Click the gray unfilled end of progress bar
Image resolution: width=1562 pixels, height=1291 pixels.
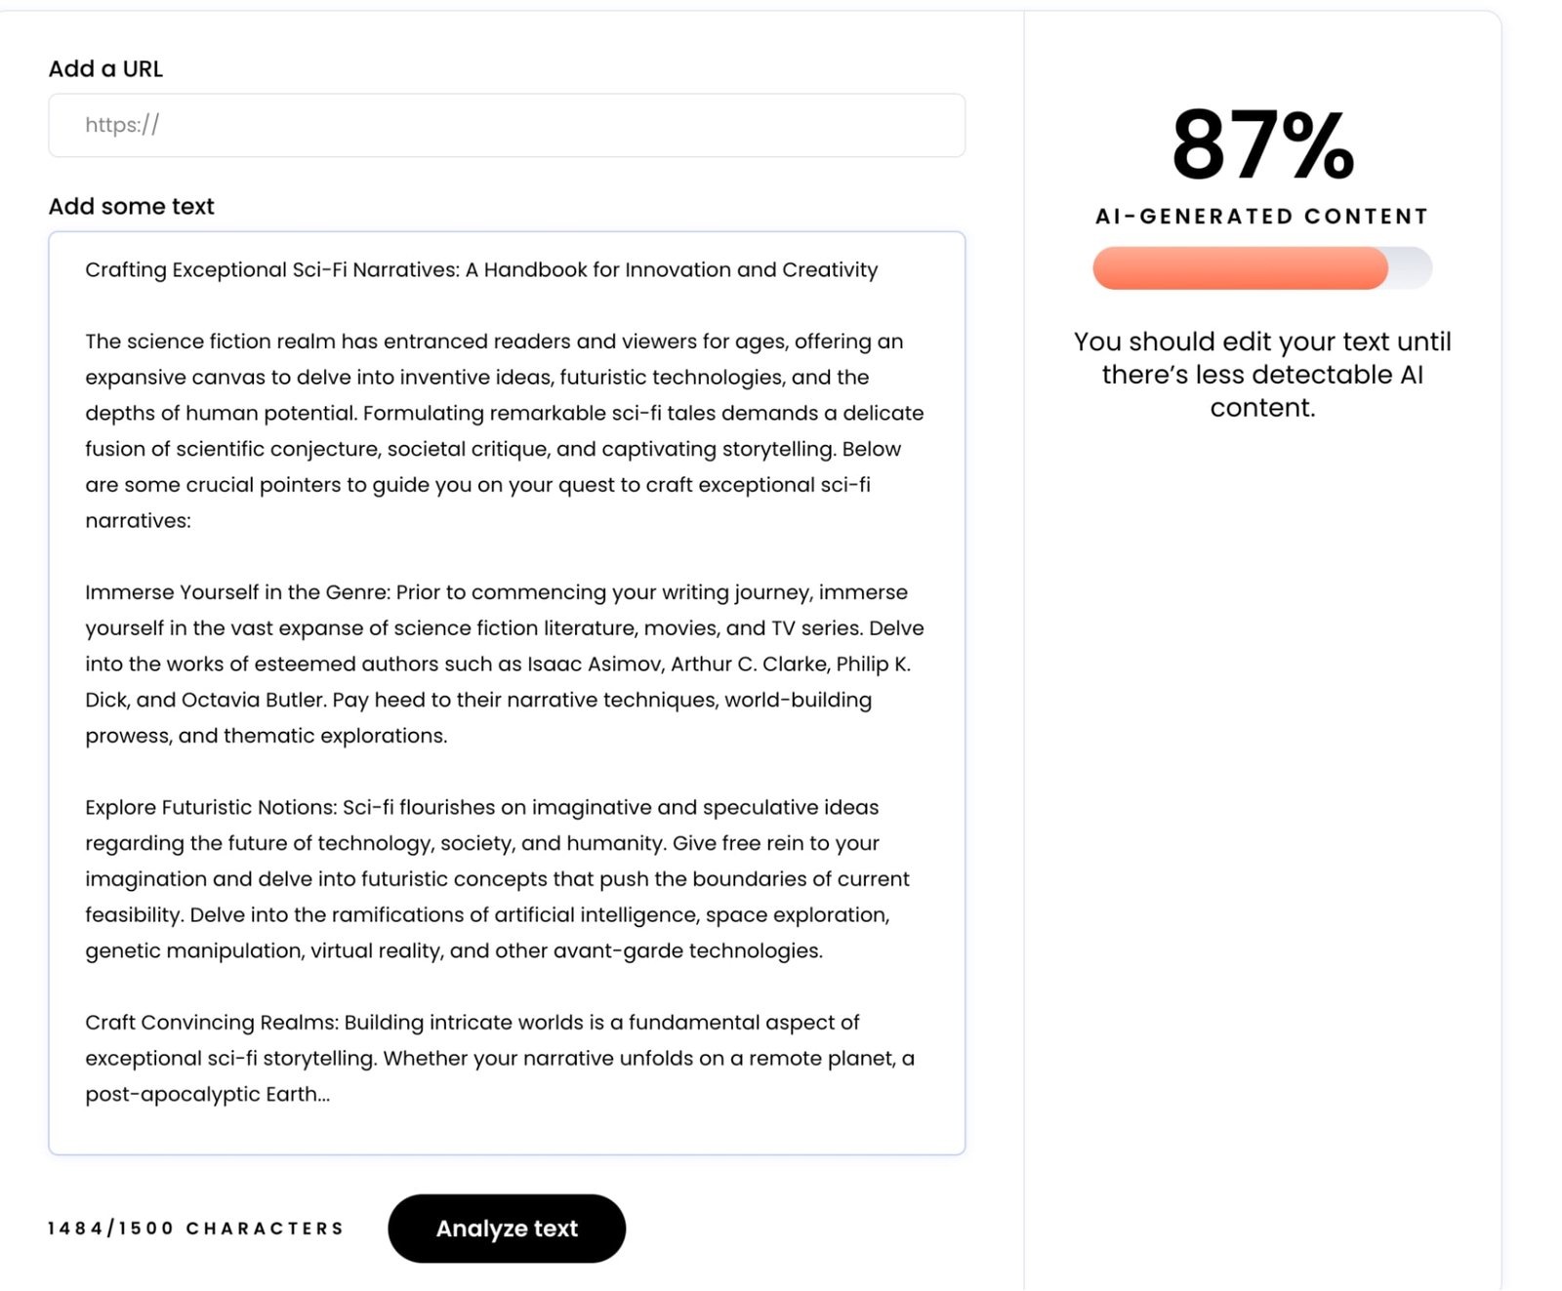click(1412, 267)
